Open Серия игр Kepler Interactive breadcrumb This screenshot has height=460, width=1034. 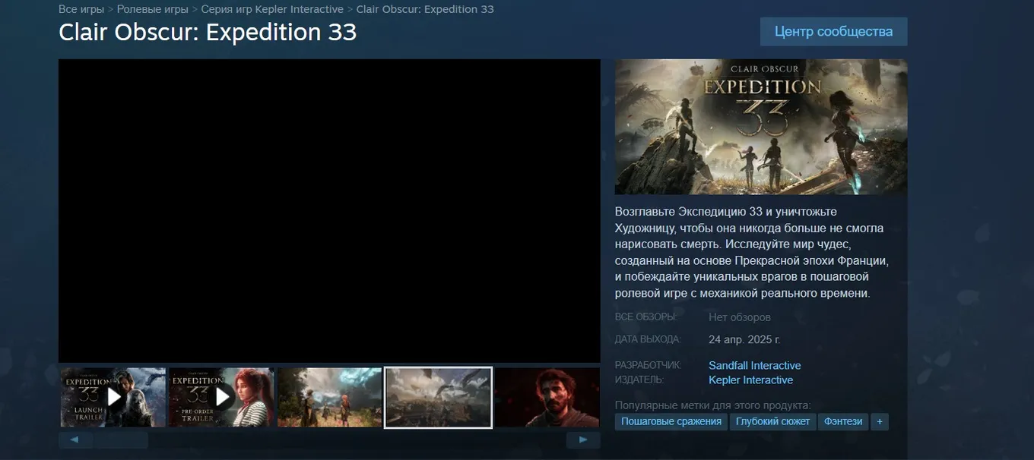[x=272, y=9]
